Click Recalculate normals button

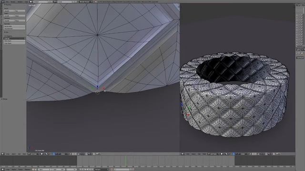coord(14,26)
